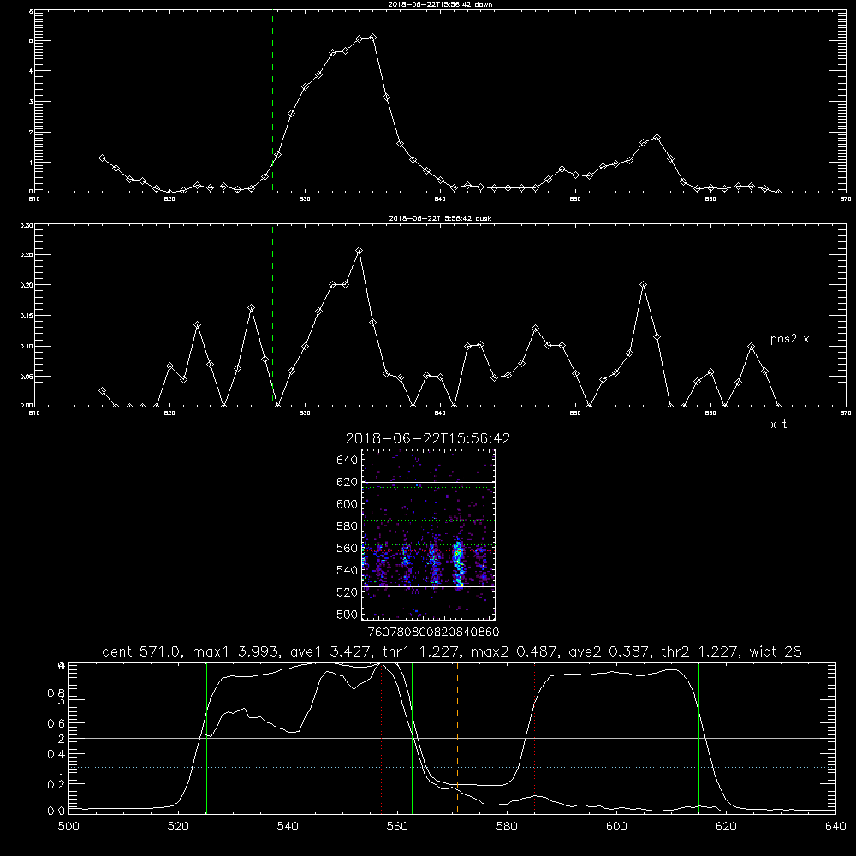Click the green vertical line at 615 in the bottom plot
Viewport: 856px width, 856px height.
pos(698,737)
